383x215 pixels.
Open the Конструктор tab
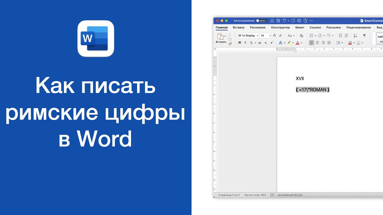[280, 27]
